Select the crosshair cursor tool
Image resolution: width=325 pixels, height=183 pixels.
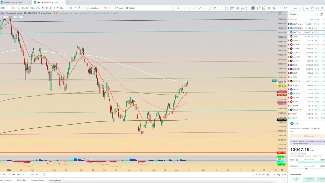(x=184, y=8)
